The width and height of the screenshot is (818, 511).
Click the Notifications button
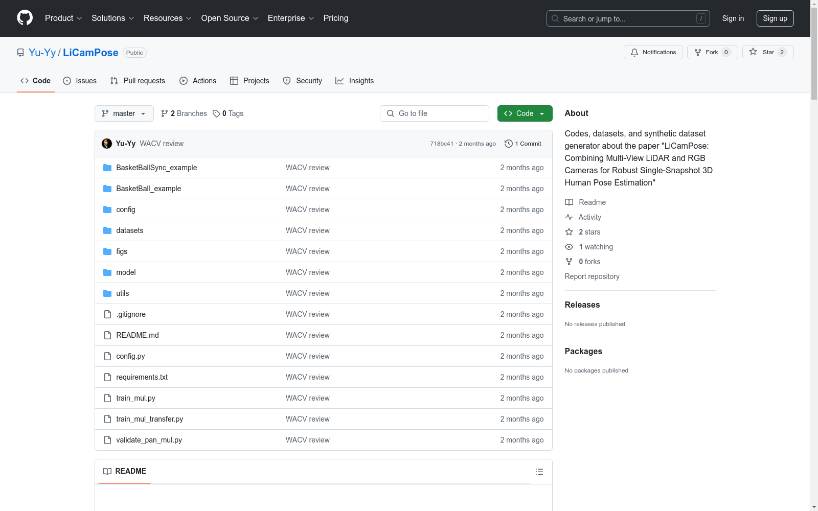(x=653, y=52)
